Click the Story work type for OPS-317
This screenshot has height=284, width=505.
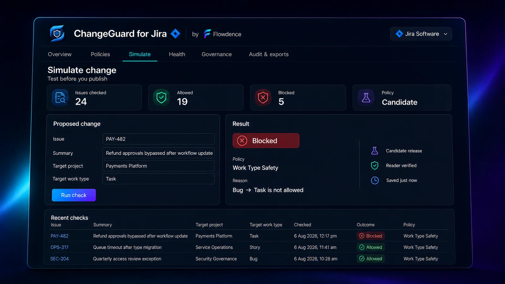click(255, 247)
